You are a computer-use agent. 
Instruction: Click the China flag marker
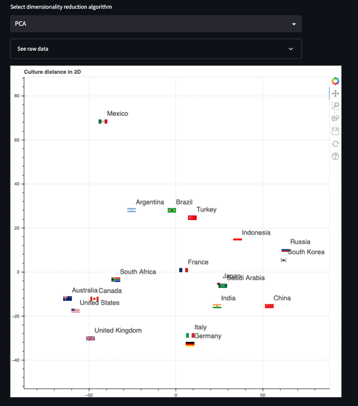pos(269,306)
